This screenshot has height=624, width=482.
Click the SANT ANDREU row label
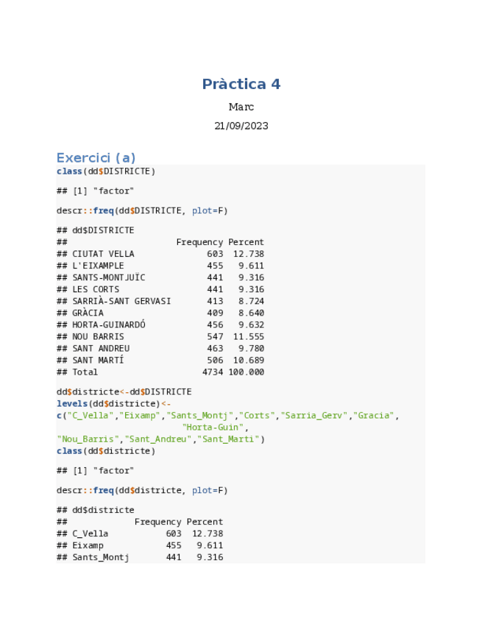click(100, 348)
